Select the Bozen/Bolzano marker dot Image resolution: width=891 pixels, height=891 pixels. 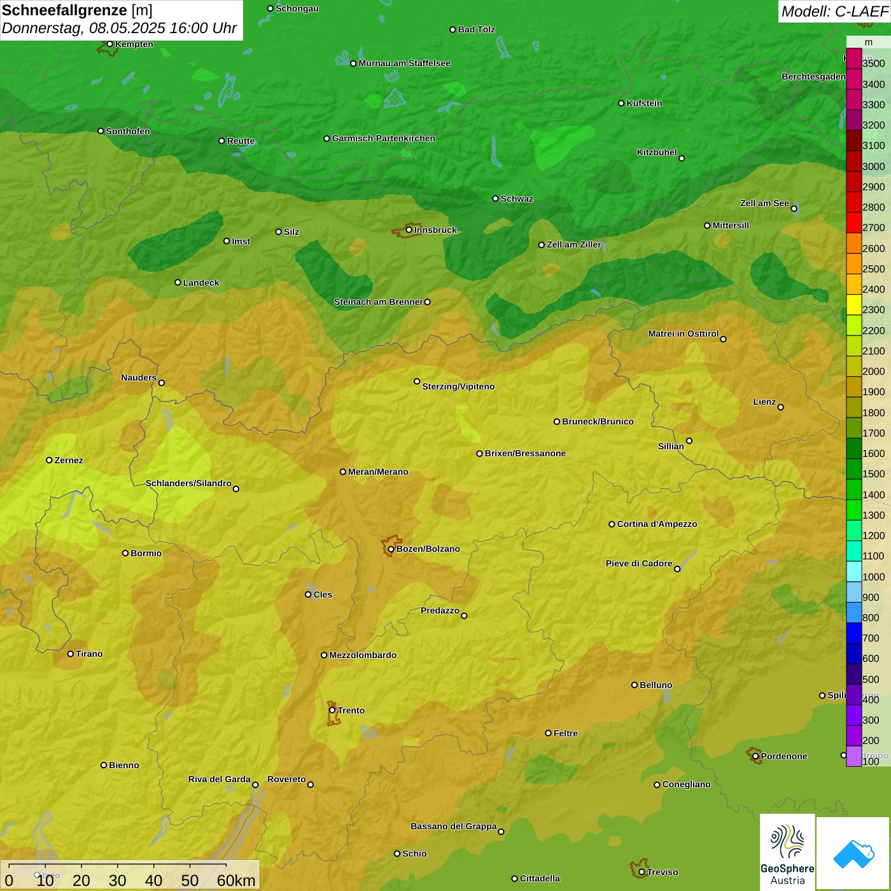pos(391,549)
